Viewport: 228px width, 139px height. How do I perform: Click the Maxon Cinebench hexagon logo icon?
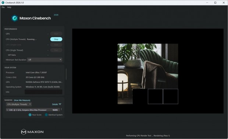[15, 18]
